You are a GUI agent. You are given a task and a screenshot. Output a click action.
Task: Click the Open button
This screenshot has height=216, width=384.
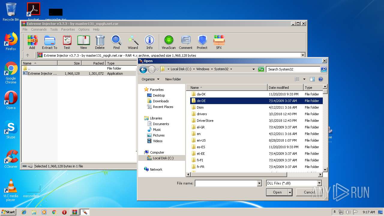277,192
